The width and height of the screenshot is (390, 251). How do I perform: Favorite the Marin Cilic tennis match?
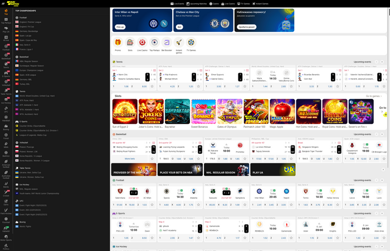(152, 86)
